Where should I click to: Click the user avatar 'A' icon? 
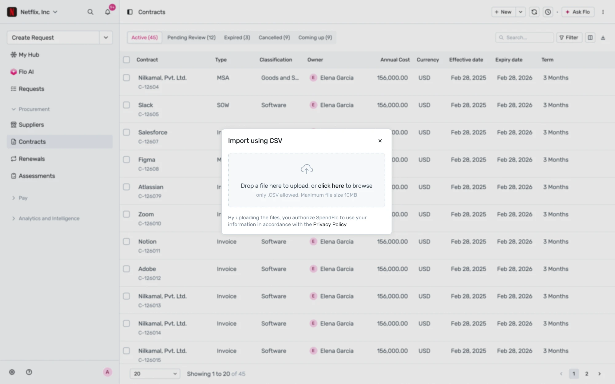[107, 372]
